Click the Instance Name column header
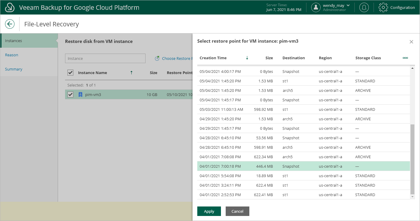This screenshot has height=221, width=420. [93, 73]
